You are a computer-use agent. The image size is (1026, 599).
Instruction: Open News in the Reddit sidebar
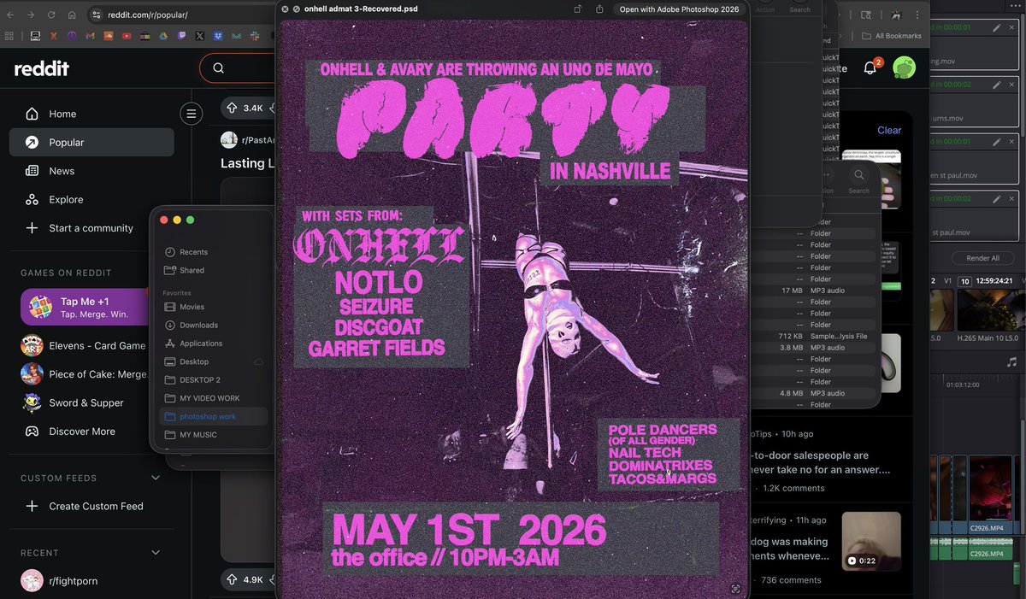click(91, 171)
